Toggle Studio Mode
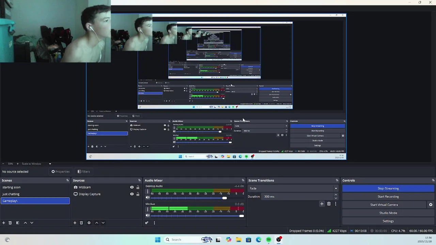 pyautogui.click(x=388, y=213)
